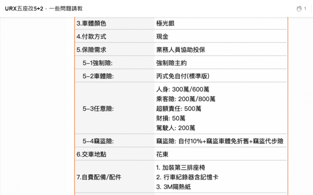Image resolution: width=313 pixels, height=195 pixels.
Task: Select the 5-2車體險 label
Action: coord(98,76)
